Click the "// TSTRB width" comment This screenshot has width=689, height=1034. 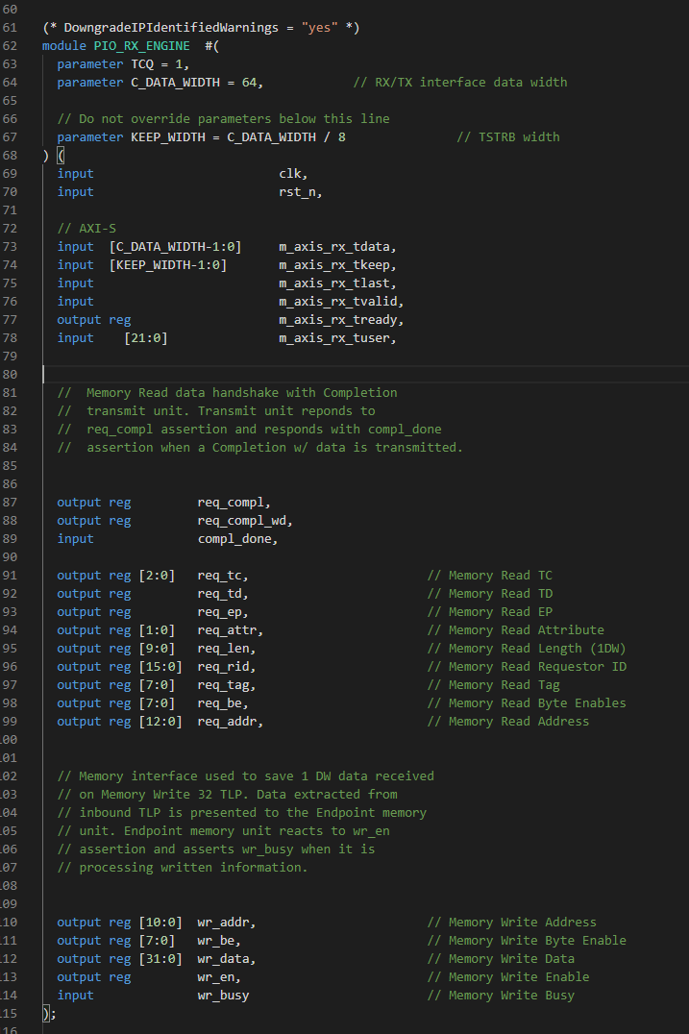click(x=508, y=137)
